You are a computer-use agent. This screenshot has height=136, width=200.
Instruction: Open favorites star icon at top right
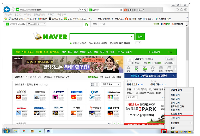click(x=181, y=10)
